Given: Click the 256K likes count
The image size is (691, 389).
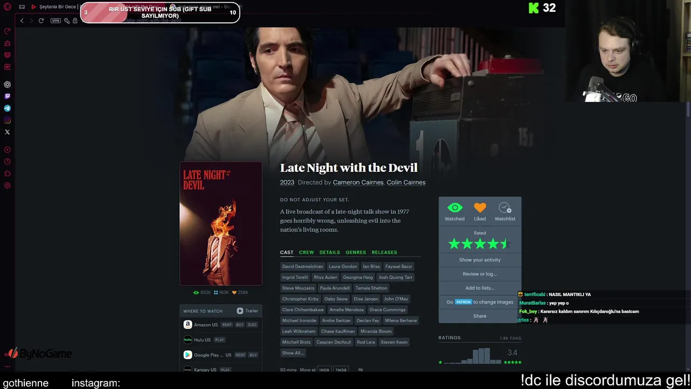Looking at the screenshot, I should 240,292.
